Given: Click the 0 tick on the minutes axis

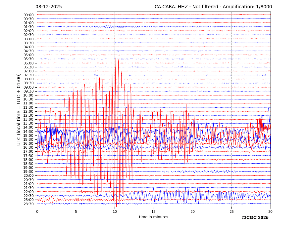Looking at the screenshot, I should [x=37, y=211].
